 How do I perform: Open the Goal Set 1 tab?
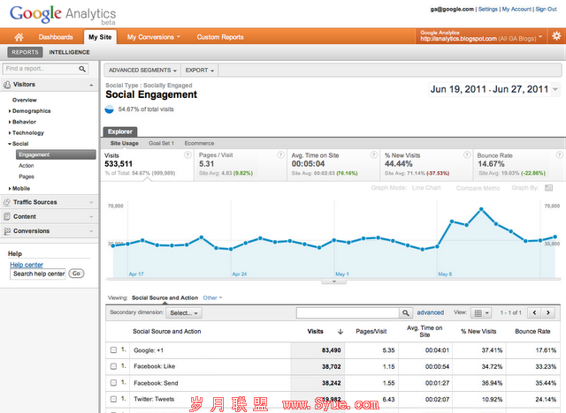click(x=161, y=143)
